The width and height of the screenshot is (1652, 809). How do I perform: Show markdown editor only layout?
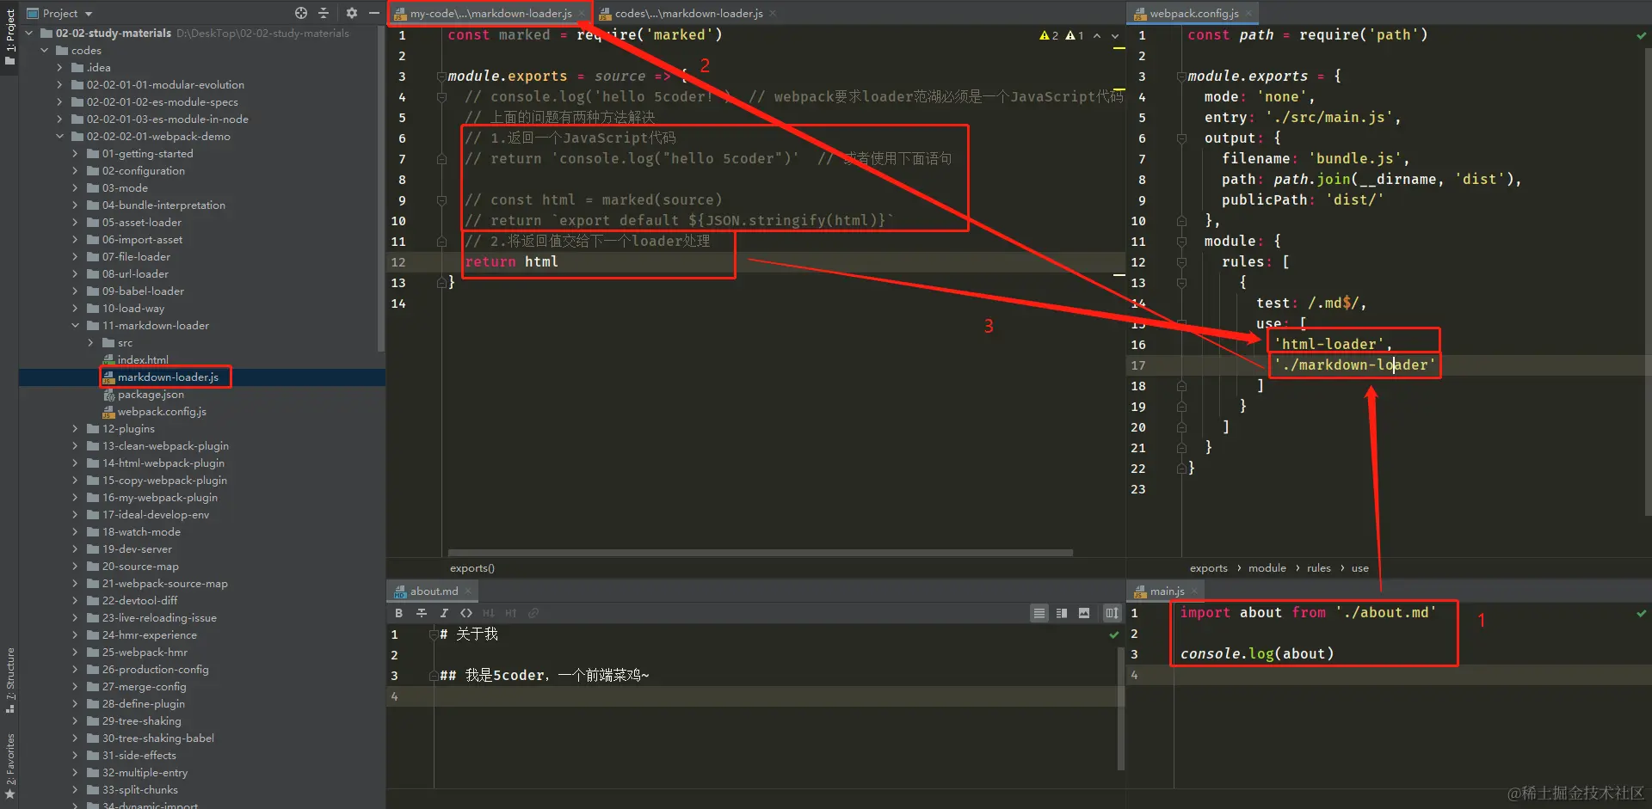tap(1039, 613)
